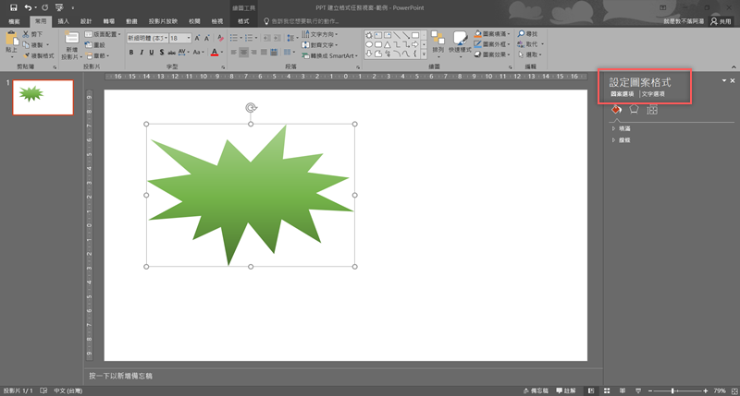
Task: Click the Find (尋找) magnifier icon
Action: coord(522,33)
